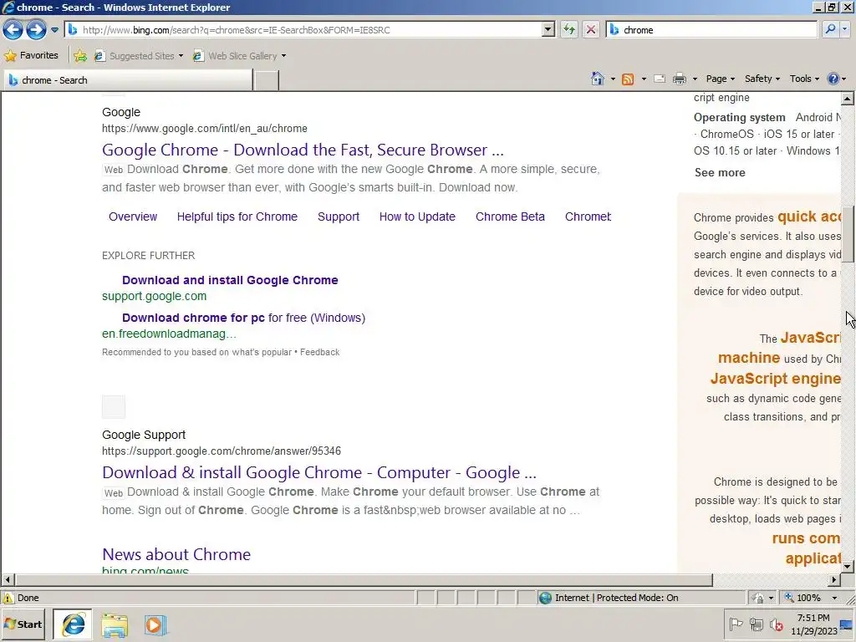The height and width of the screenshot is (642, 856).
Task: Open the recent pages dropdown arrow
Action: (54, 30)
